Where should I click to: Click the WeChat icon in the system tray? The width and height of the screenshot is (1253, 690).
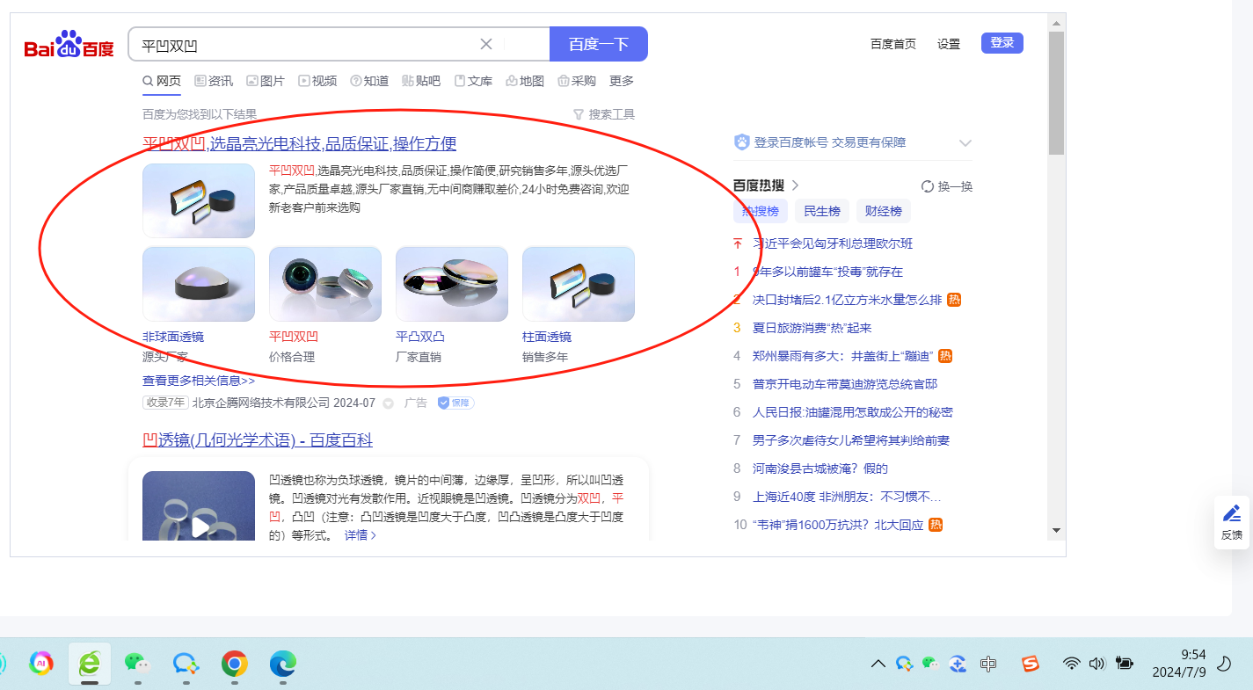(930, 664)
